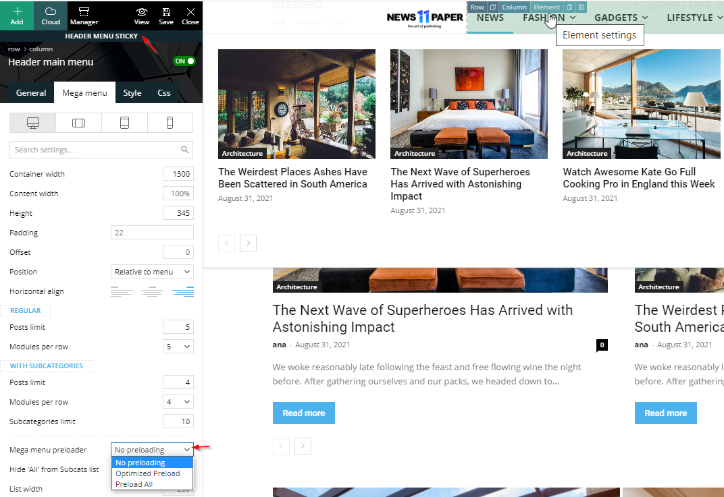Toggle the Header main menu ON switch
Image resolution: width=724 pixels, height=497 pixels.
[184, 61]
